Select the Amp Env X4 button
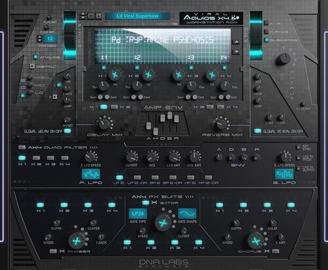This screenshot has width=328, height=270. coord(220,107)
